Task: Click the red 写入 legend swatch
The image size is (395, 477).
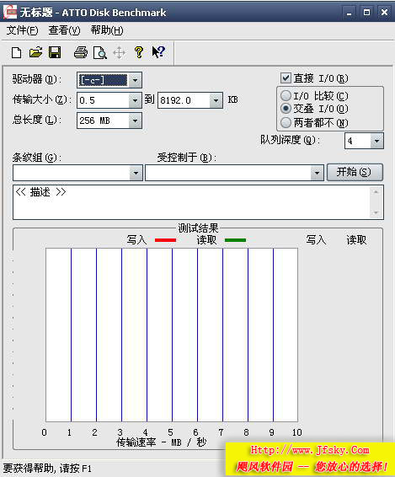Action: point(165,240)
